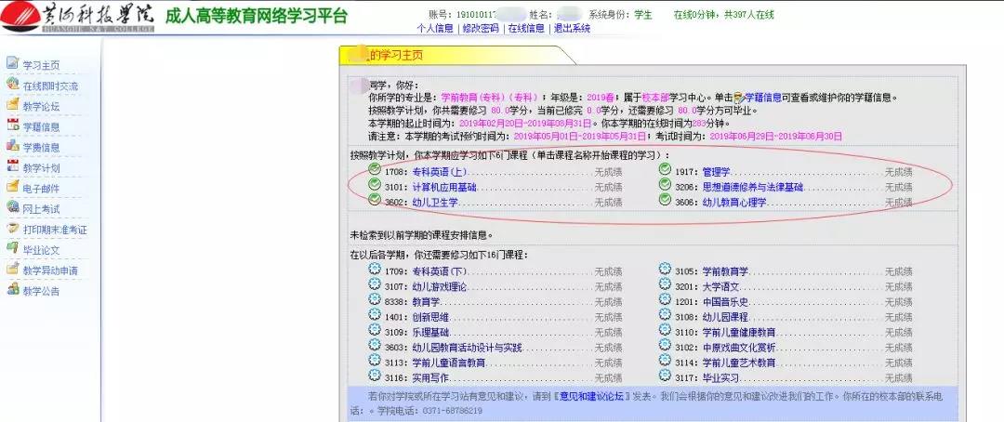The width and height of the screenshot is (1004, 422).
Task: Click the 个人信息 link in header
Action: tap(435, 29)
